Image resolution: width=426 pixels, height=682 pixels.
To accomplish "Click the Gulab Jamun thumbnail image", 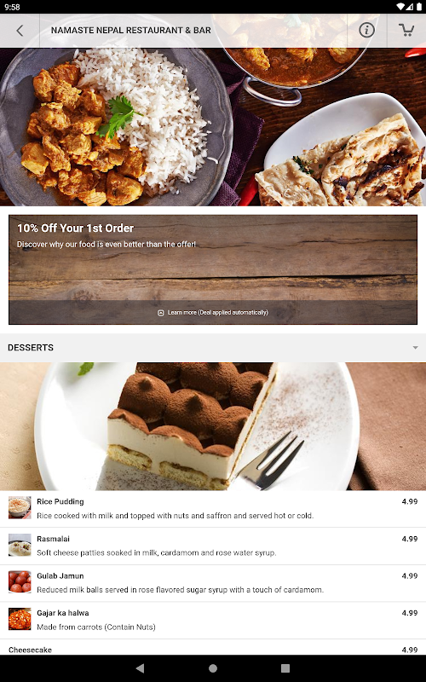I will point(20,582).
